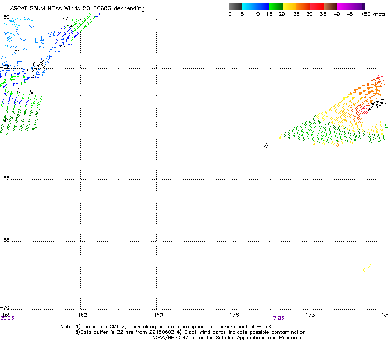Click the -165 longitude axis label
Viewport: 388px width, 341px height.
[5, 314]
